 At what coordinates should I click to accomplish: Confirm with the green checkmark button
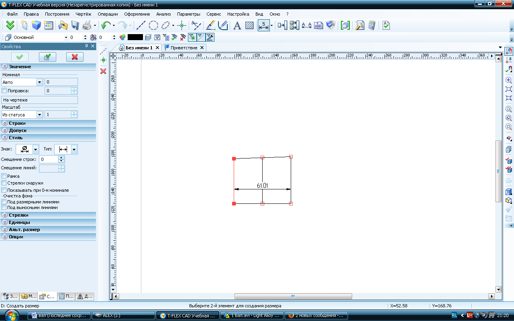(x=19, y=57)
